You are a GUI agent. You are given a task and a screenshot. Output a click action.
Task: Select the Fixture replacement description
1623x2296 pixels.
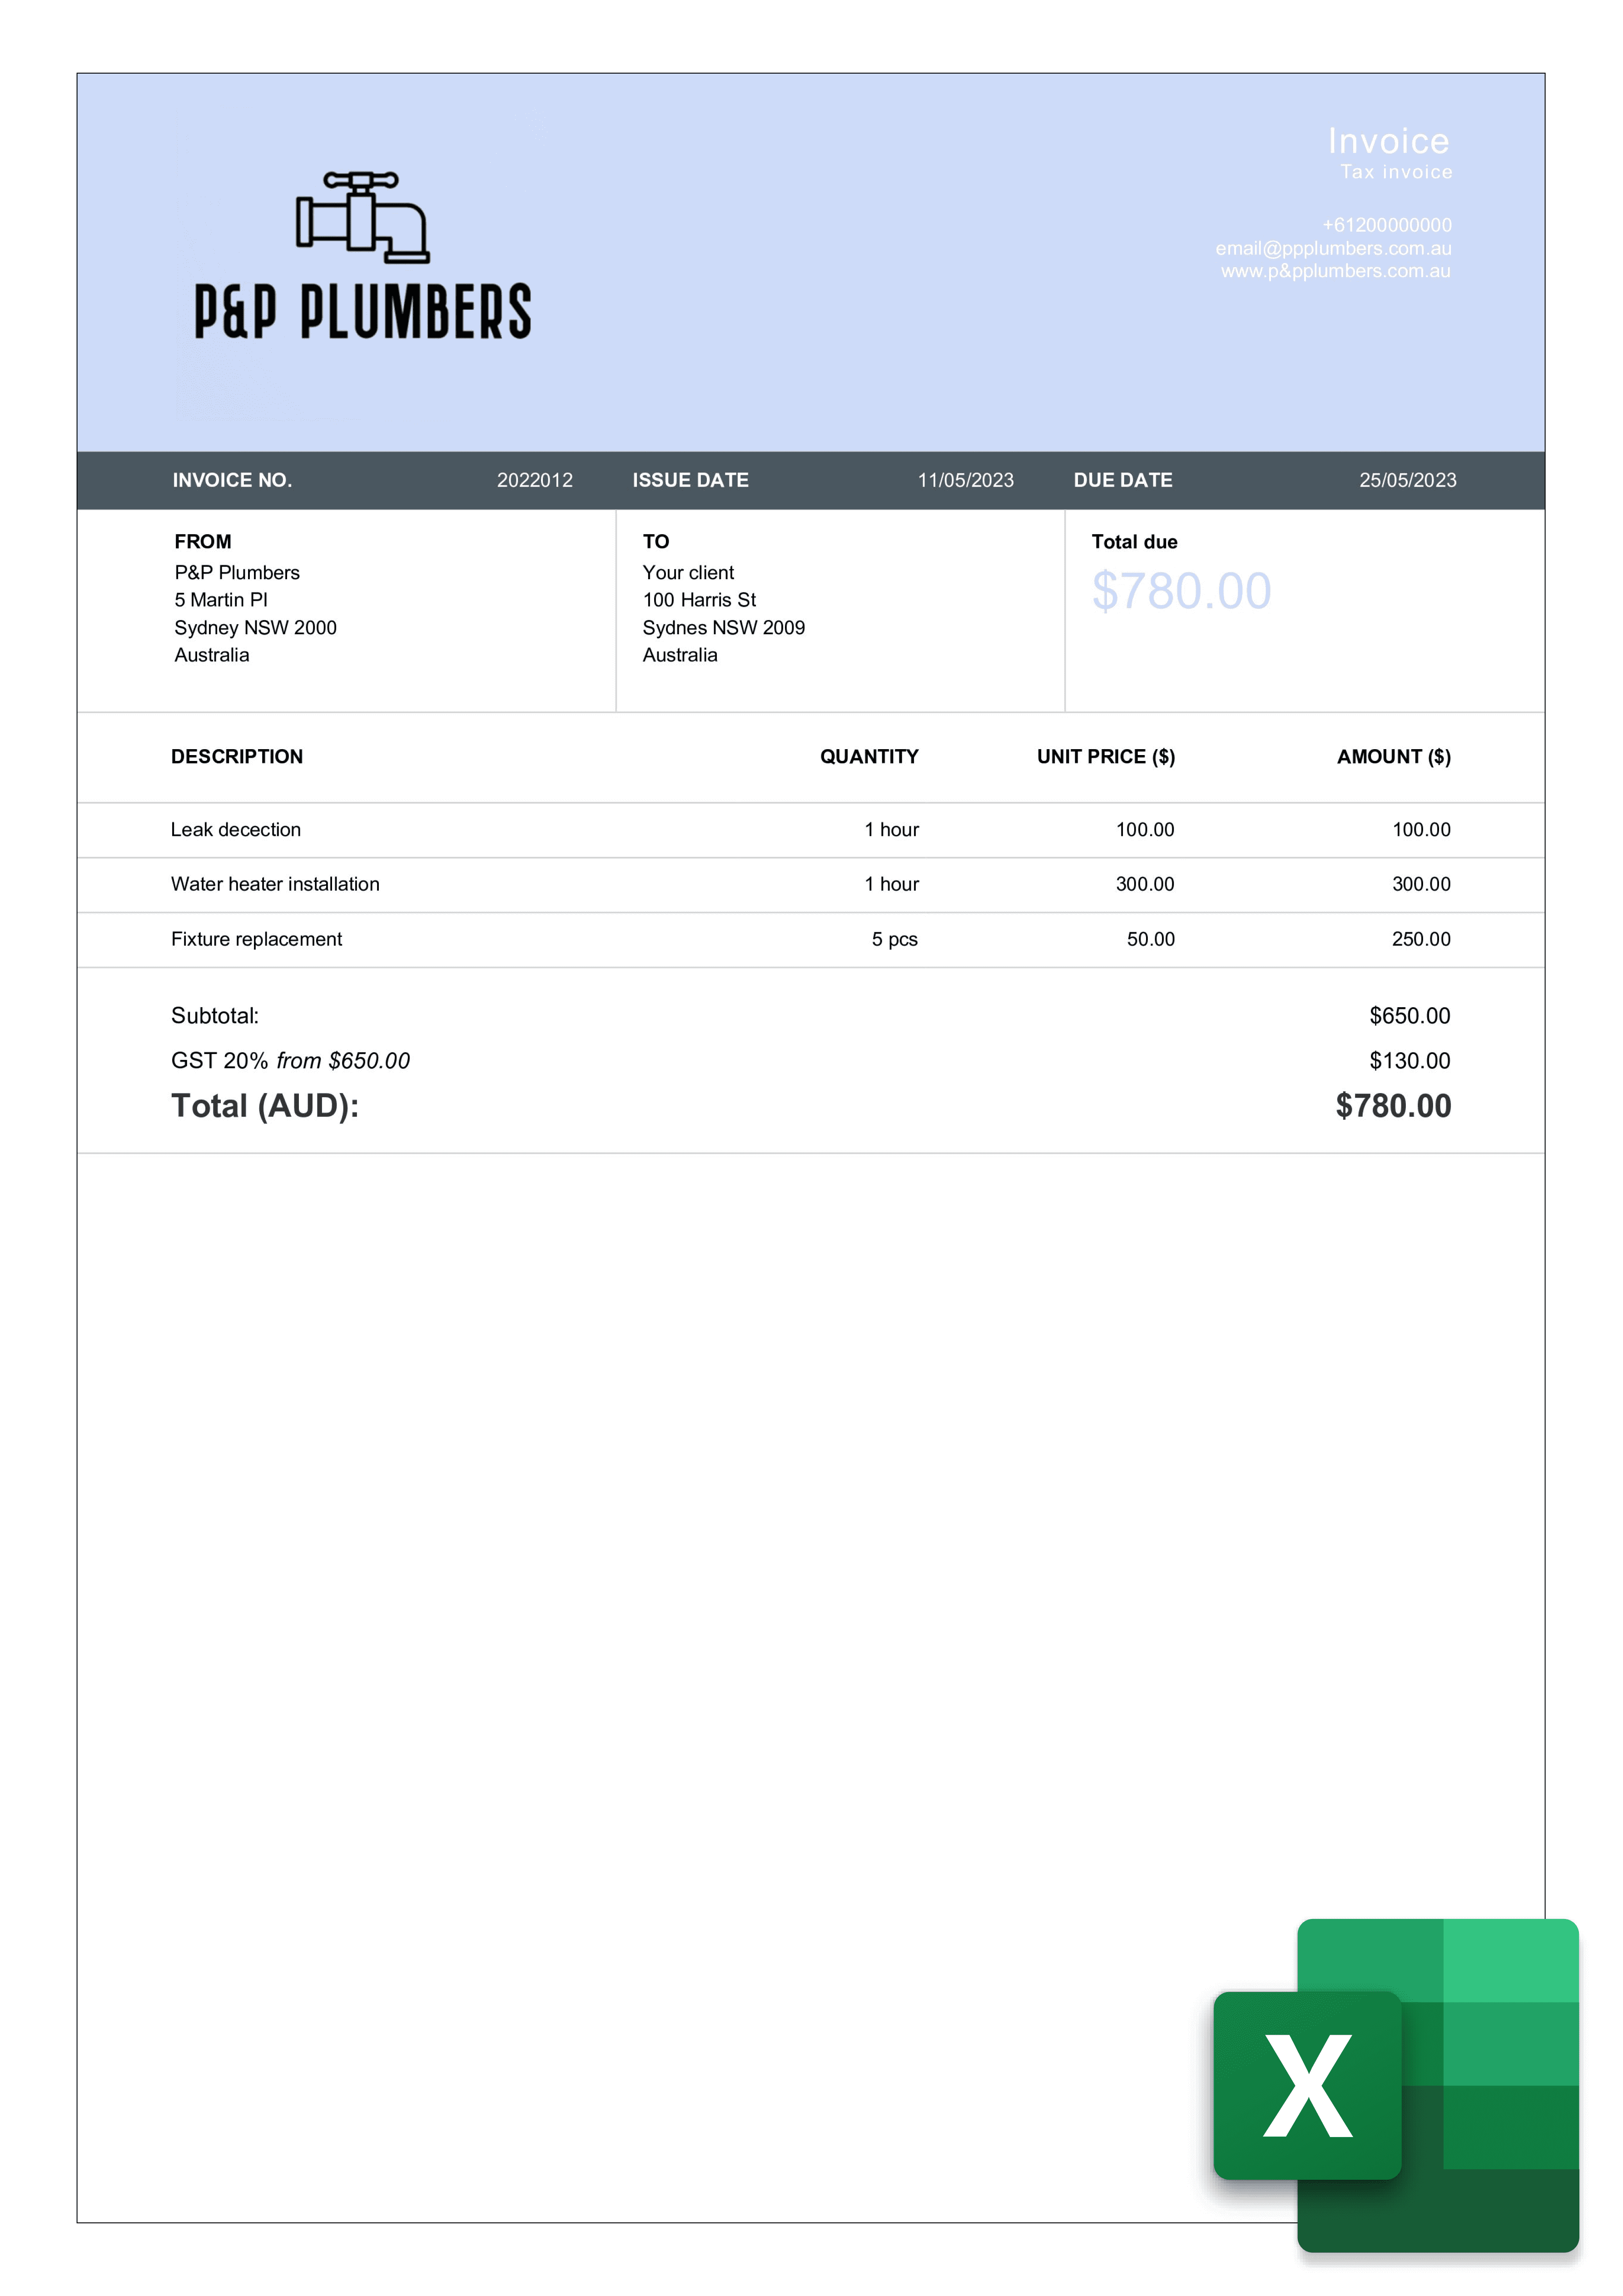click(x=256, y=939)
